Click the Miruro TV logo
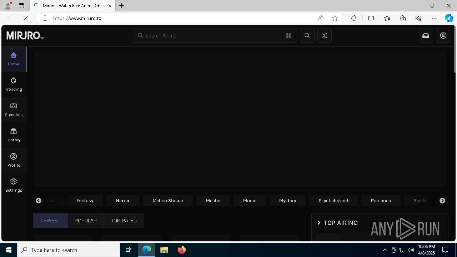457x257 pixels. [x=25, y=35]
